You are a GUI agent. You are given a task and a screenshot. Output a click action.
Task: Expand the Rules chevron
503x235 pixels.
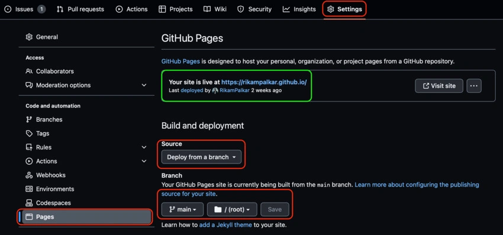(144, 147)
